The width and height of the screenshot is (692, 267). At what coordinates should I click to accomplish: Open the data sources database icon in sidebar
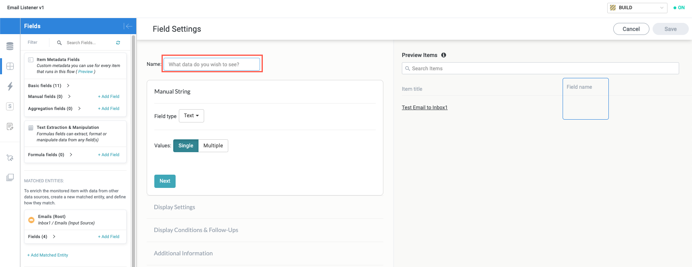10,46
